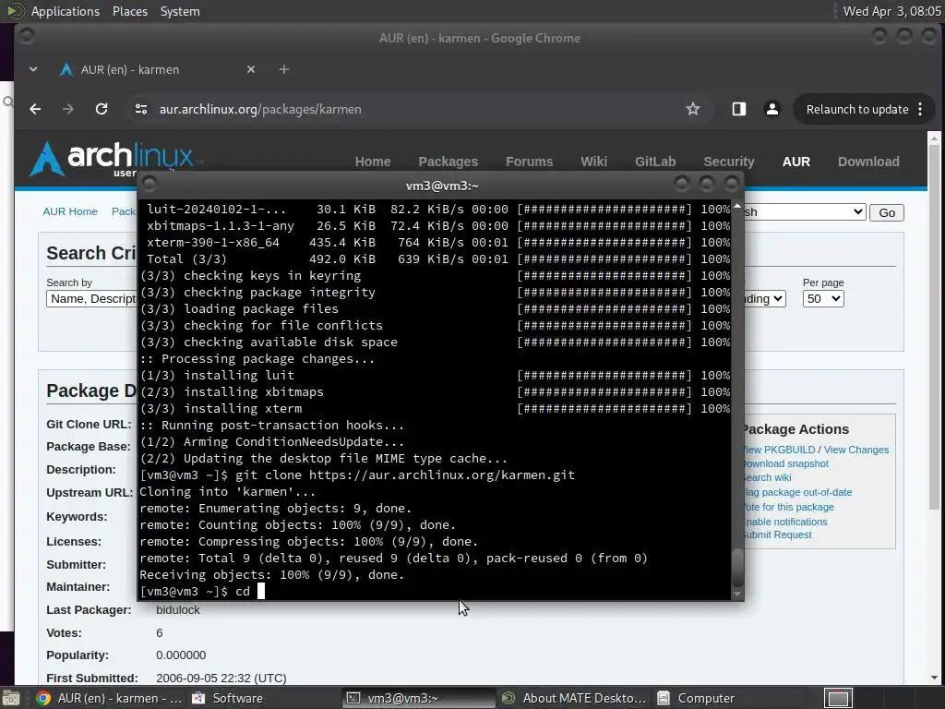Open the site information icon in the address bar
The width and height of the screenshot is (945, 709).
[141, 109]
